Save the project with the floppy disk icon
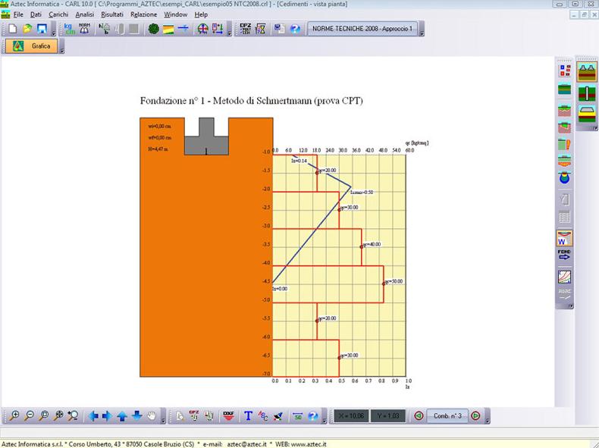 (x=42, y=30)
